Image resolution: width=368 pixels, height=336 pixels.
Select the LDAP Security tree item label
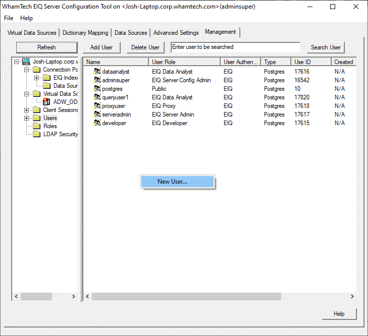60,134
